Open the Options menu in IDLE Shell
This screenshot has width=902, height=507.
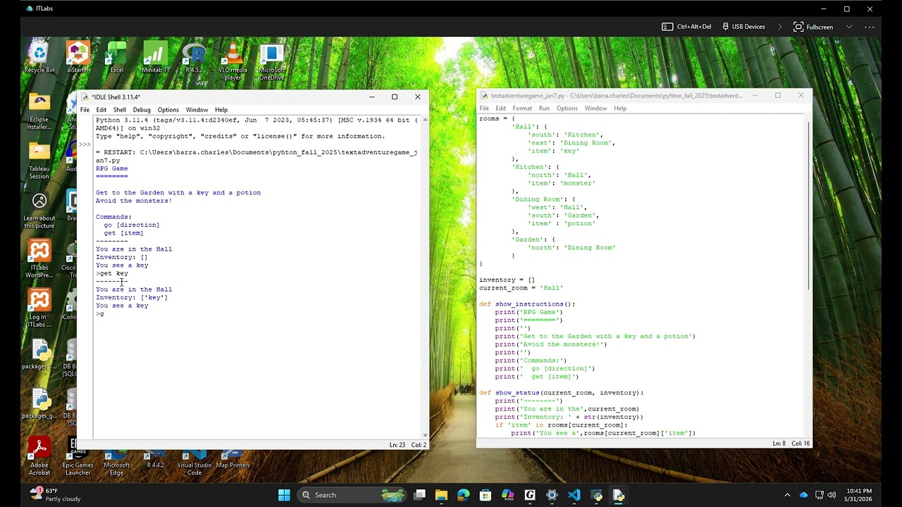(168, 110)
